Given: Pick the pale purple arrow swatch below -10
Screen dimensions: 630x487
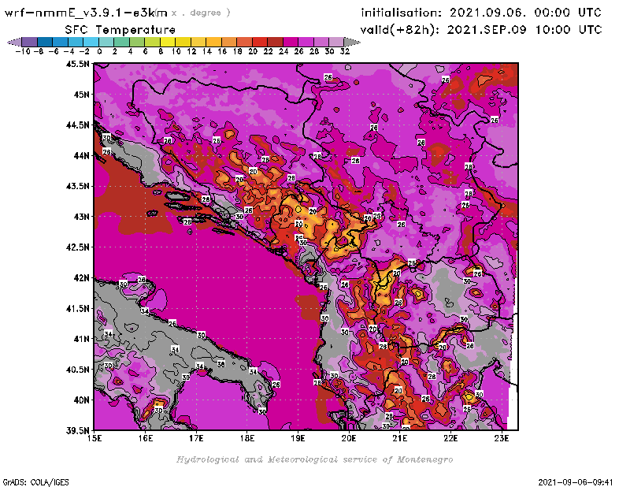Looking at the screenshot, I should pos(14,42).
